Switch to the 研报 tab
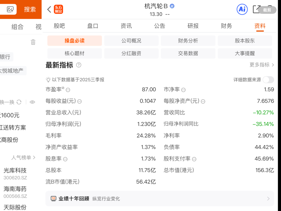 coord(193,26)
